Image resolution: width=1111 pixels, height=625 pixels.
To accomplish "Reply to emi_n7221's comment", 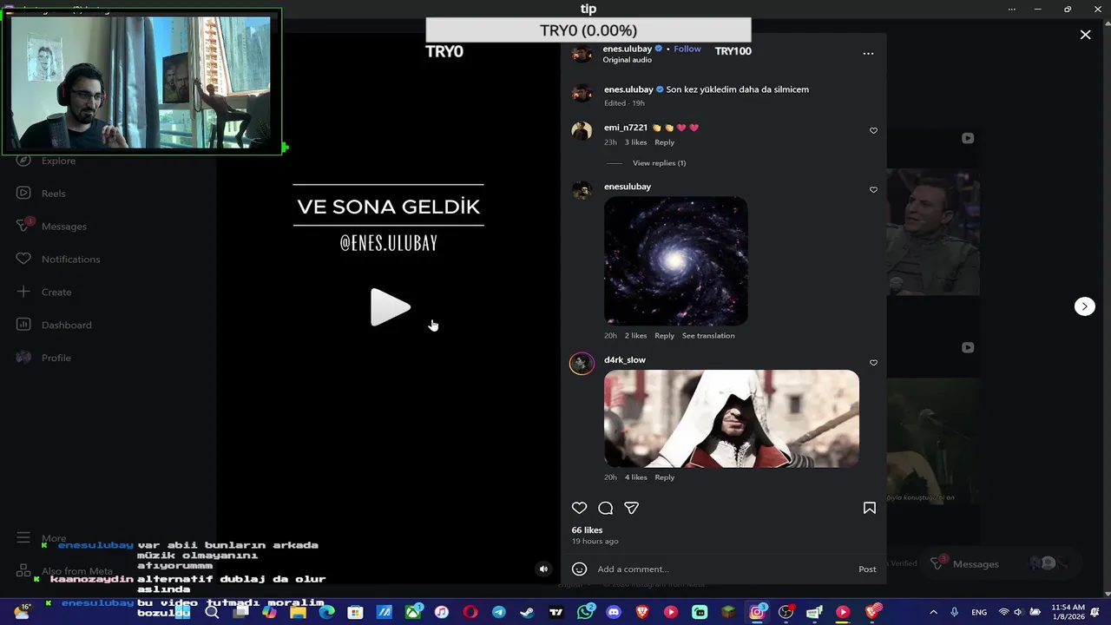I will (x=664, y=142).
